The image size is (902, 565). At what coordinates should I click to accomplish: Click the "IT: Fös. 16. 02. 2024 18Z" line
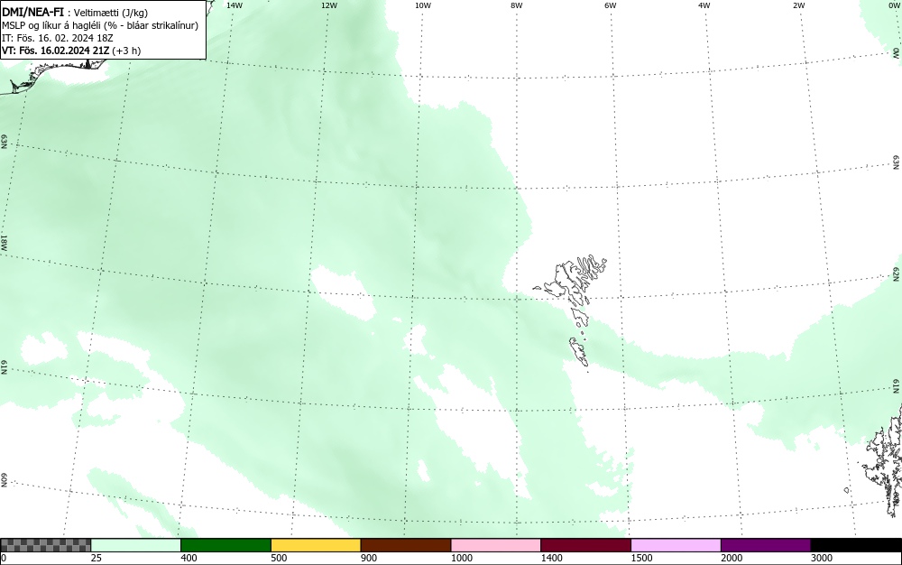pyautogui.click(x=58, y=38)
